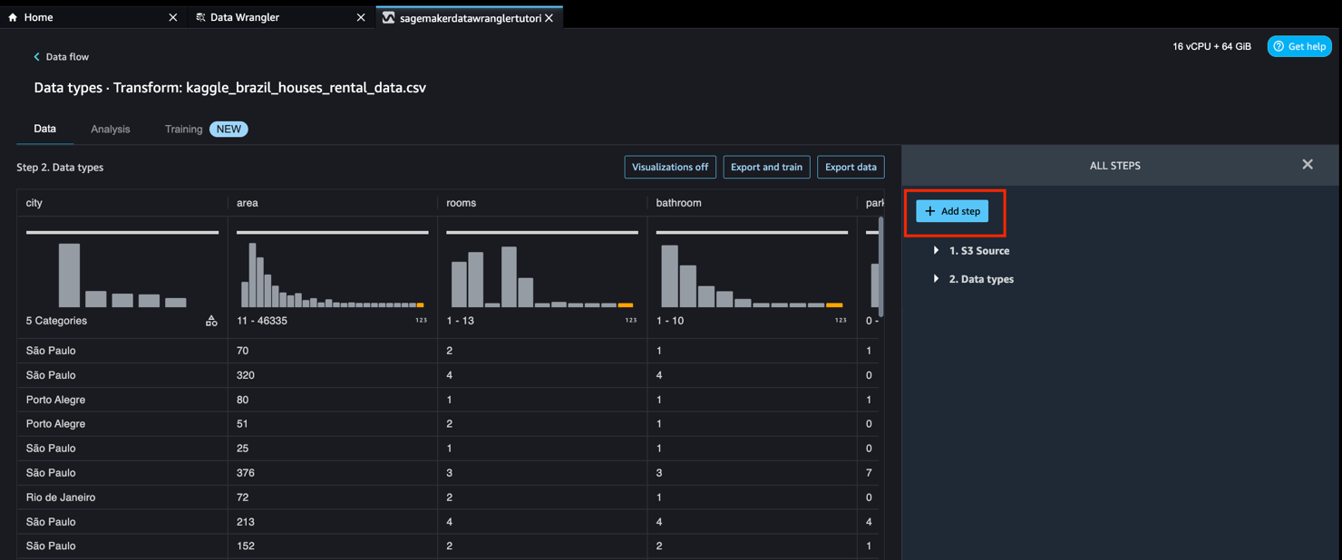Viewport: 1342px width, 560px height.
Task: Click the numeric type icon under area
Action: (421, 320)
